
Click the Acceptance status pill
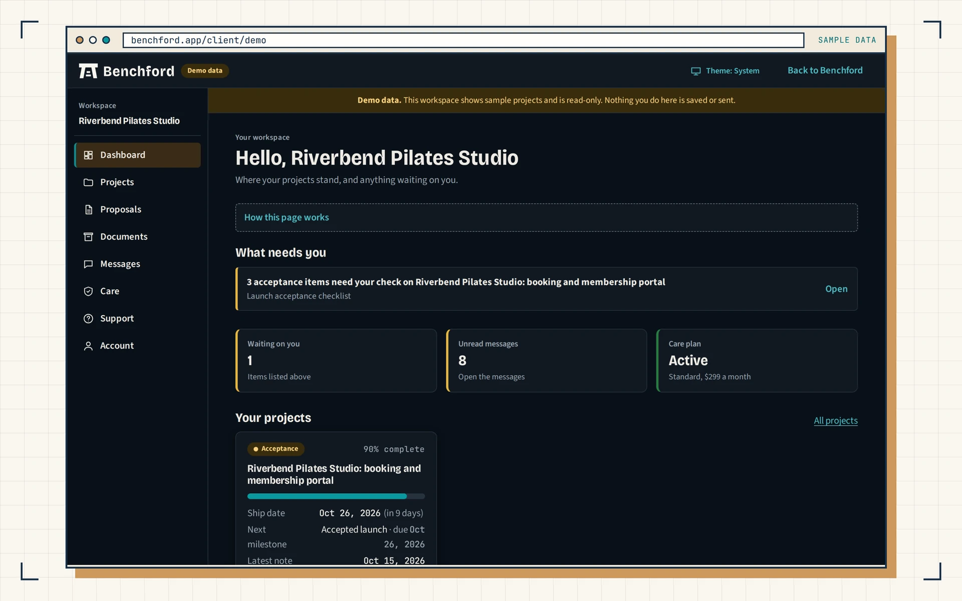(x=276, y=449)
